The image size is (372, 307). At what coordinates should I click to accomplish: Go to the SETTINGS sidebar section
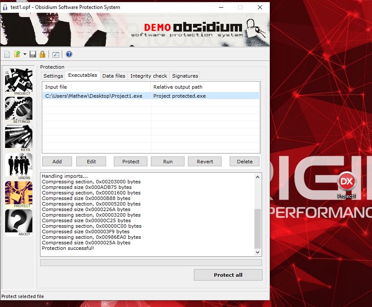19,110
